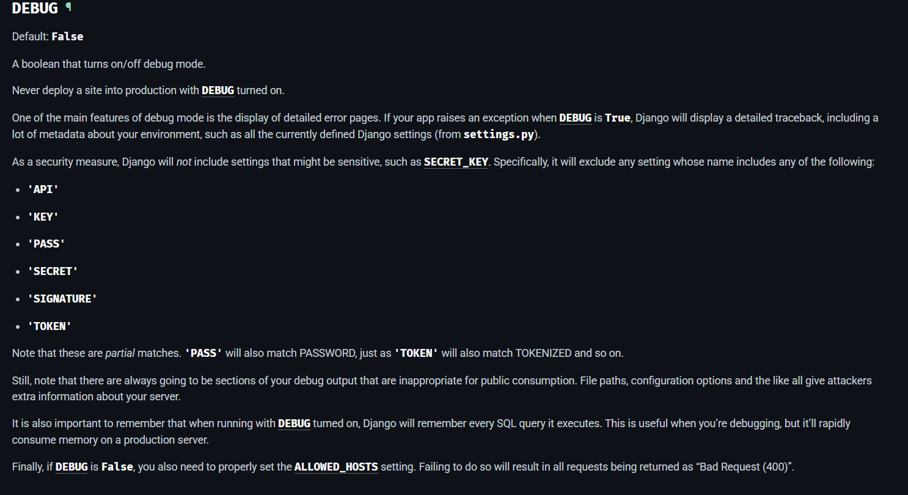Click inline 'TOKEN' in the partial matches note
Viewport: 908px width, 495px height.
click(416, 353)
